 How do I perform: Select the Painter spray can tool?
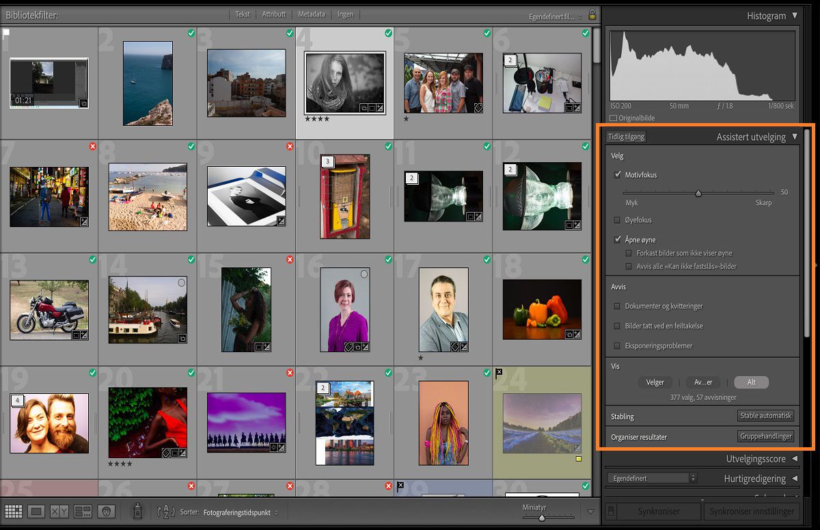[137, 511]
